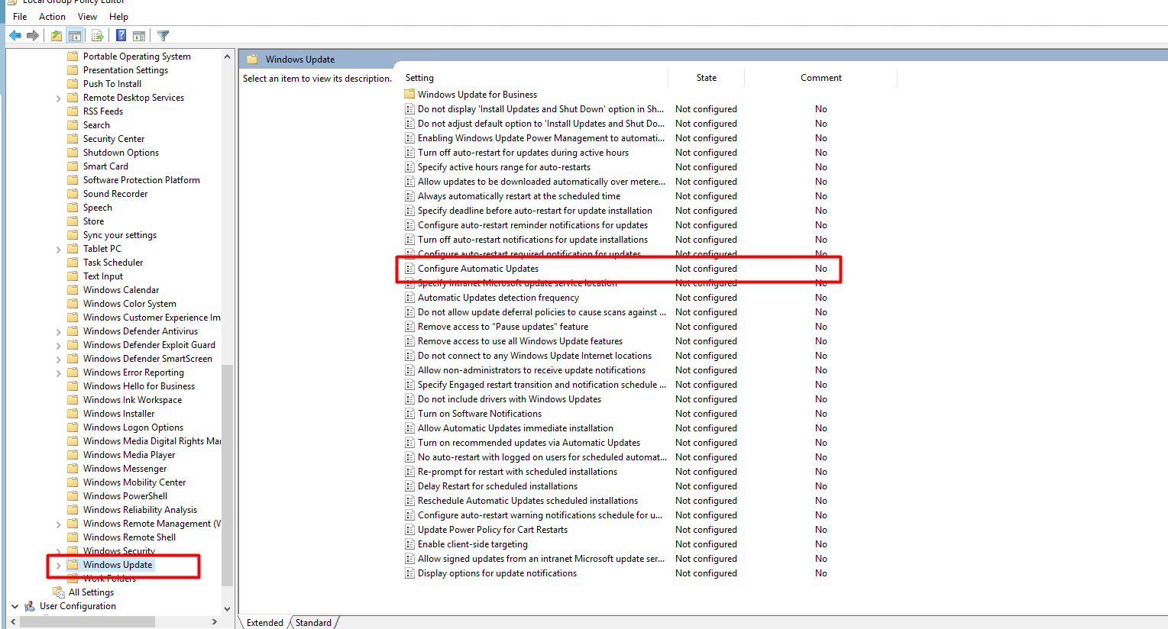Click the Up One Level folder icon

point(57,35)
